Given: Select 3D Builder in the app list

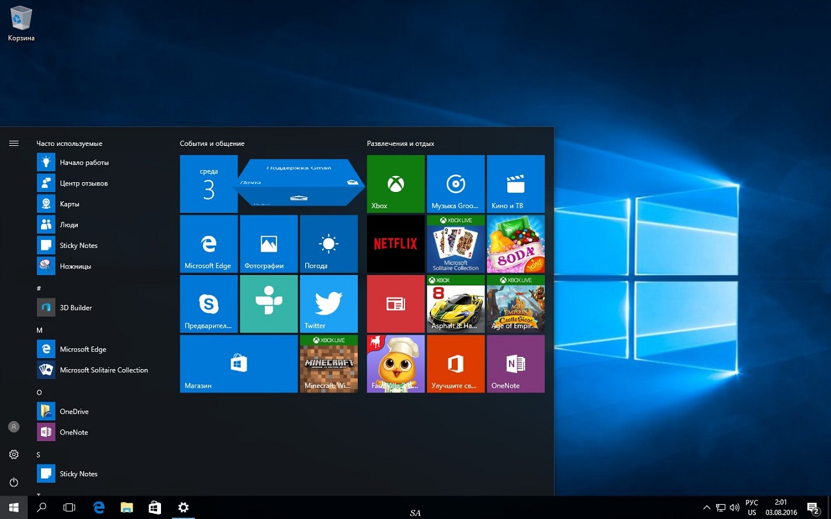Looking at the screenshot, I should point(75,308).
